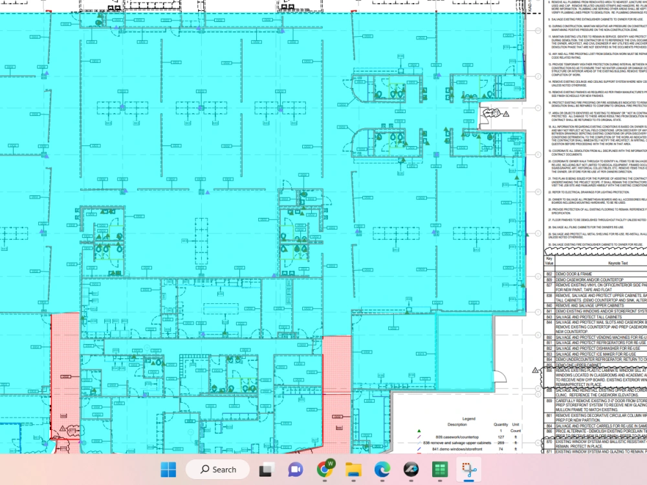The width and height of the screenshot is (647, 485).
Task: Click the Legend 'Quantity' column heading
Action: click(x=501, y=424)
